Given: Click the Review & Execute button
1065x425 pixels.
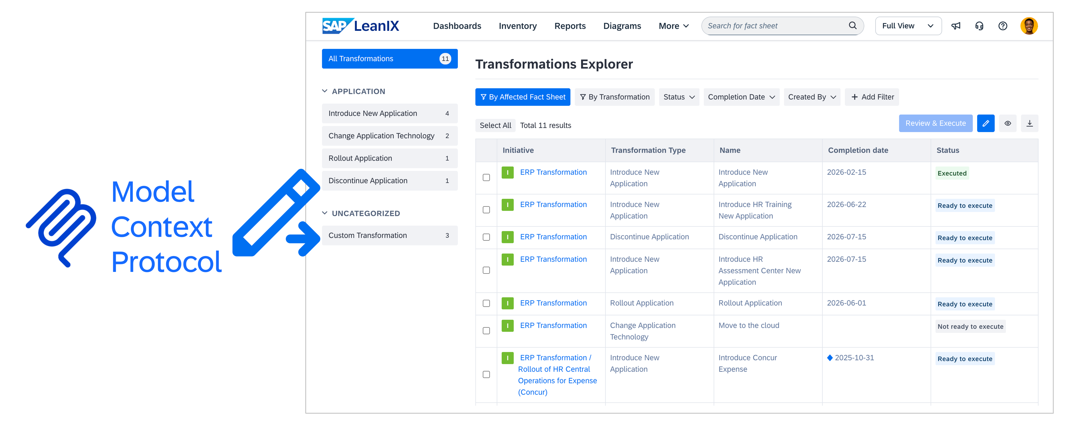Looking at the screenshot, I should (x=935, y=124).
